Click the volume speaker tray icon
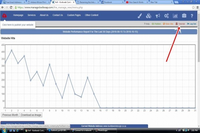 (x=188, y=130)
